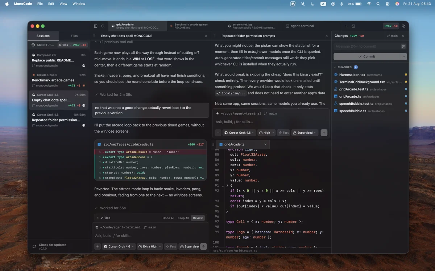Open the Commit options dropdown arrow
This screenshot has width=435, height=271.
point(403,56)
